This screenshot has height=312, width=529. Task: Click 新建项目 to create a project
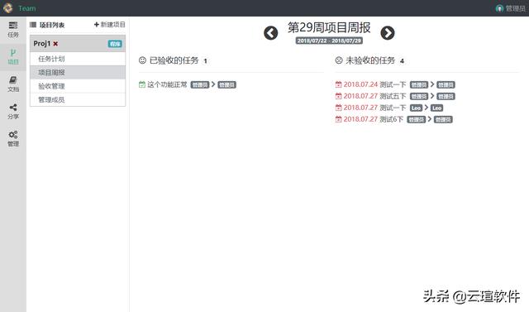coord(110,25)
